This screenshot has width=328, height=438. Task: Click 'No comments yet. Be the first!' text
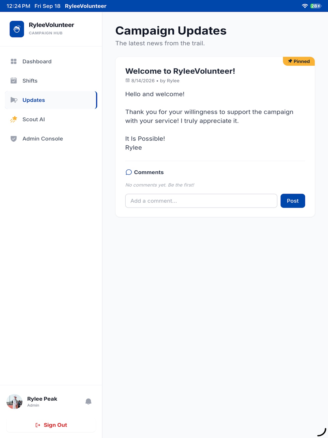click(x=160, y=185)
